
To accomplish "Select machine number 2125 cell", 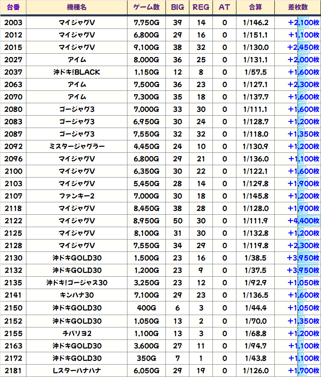I will coord(13,233).
